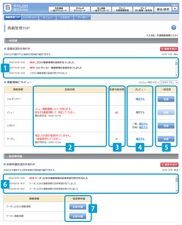
Task: Switch to the フォトギャラリー tab
Action: [30, 18]
